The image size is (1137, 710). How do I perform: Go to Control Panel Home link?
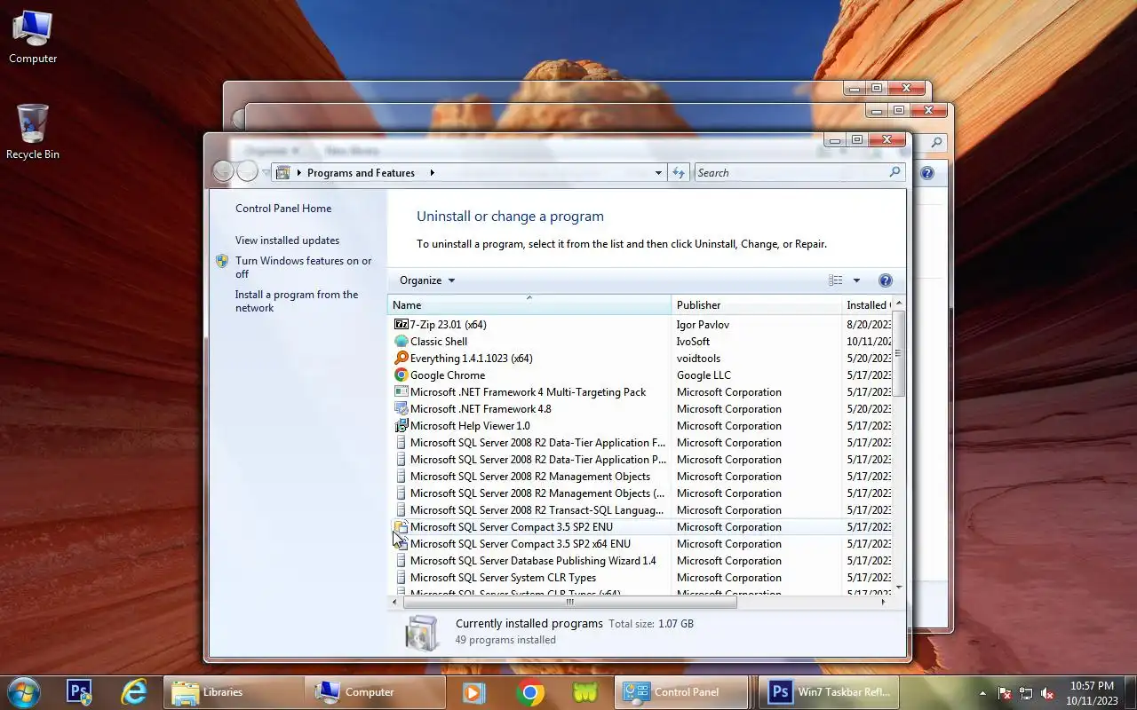[x=283, y=209]
